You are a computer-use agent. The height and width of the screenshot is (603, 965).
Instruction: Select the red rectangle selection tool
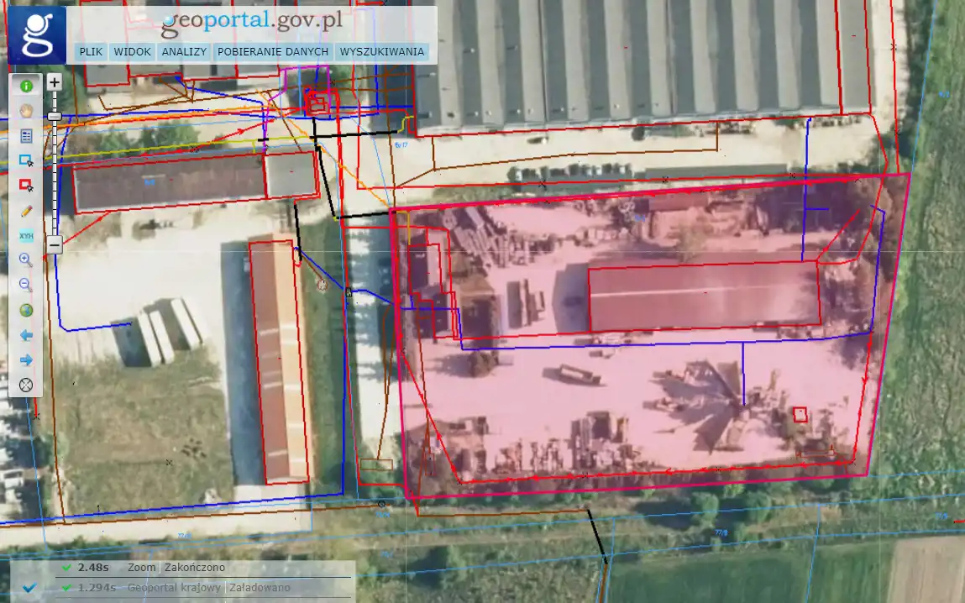coord(26,185)
